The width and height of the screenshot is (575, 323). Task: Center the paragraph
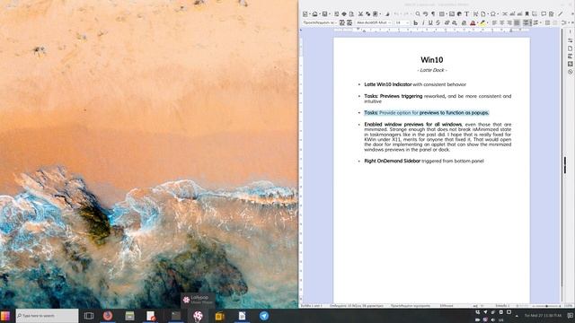coord(501,22)
